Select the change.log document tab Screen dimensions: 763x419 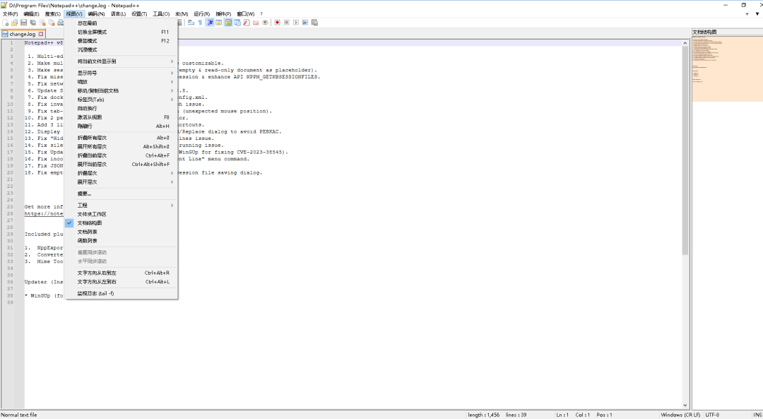tap(23, 34)
